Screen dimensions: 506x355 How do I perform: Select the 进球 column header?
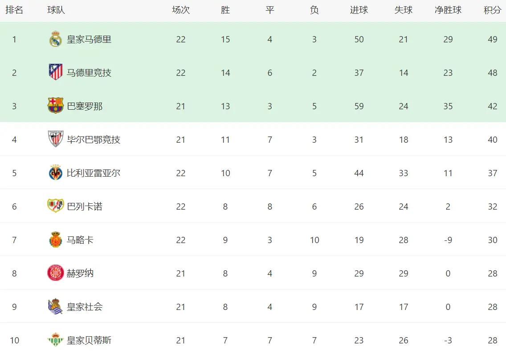[x=359, y=10]
